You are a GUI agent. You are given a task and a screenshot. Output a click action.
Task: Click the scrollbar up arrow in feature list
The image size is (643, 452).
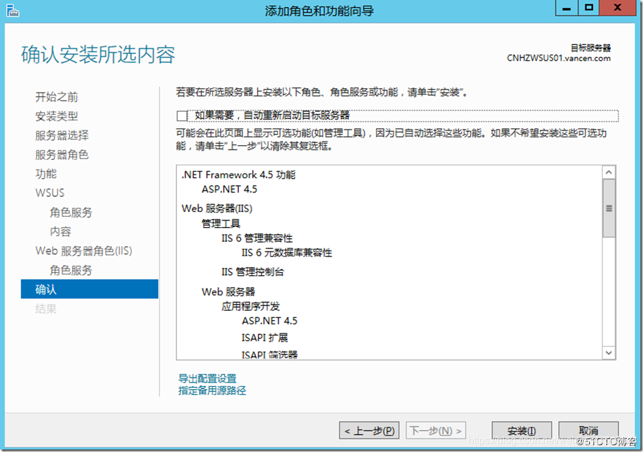(x=609, y=173)
